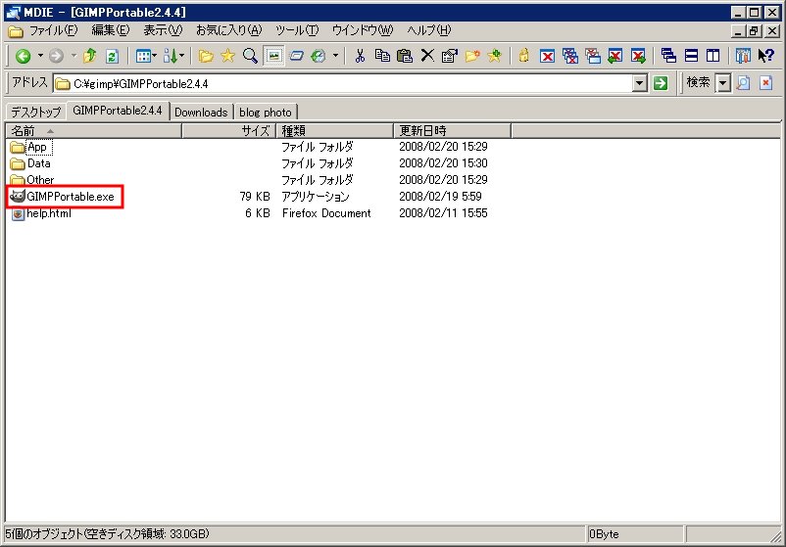Viewport: 786px width, 547px height.
Task: Open the 表示(V) menu
Action: (163, 30)
